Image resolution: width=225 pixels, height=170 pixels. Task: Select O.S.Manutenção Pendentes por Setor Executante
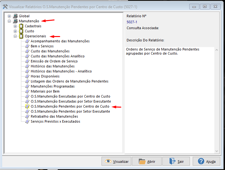click(70, 112)
